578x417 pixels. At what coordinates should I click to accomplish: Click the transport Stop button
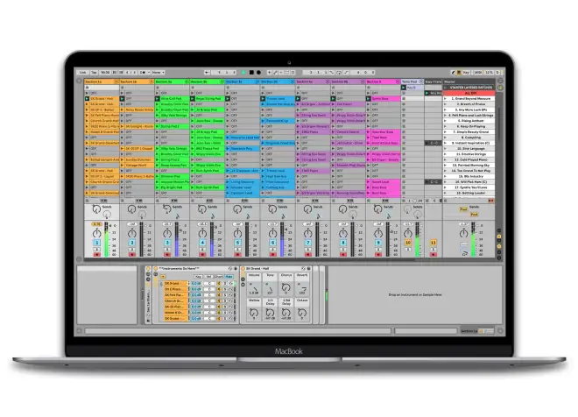pos(251,72)
